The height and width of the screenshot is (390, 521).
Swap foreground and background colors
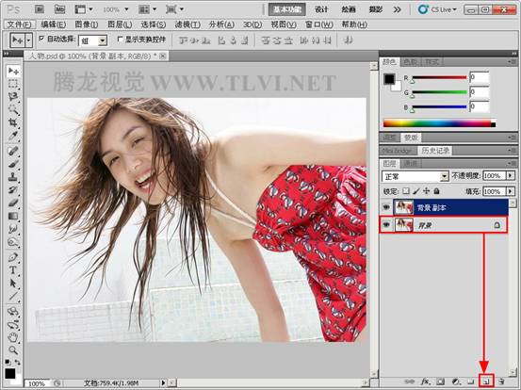[17, 362]
